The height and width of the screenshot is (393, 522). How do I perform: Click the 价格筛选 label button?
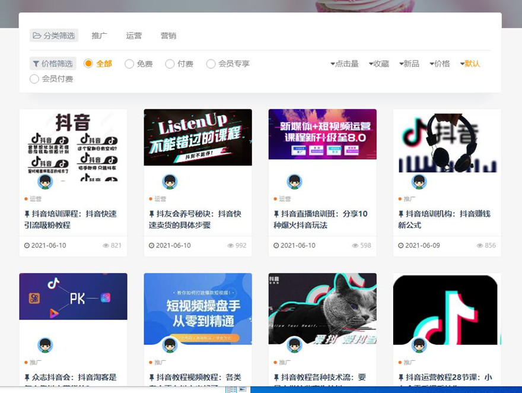pos(53,64)
